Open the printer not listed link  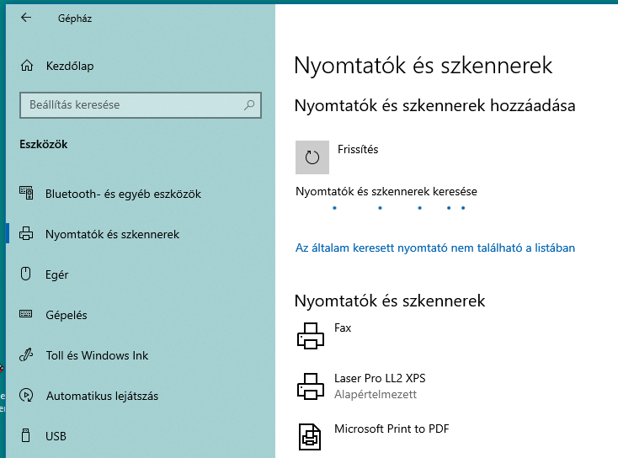tap(435, 248)
